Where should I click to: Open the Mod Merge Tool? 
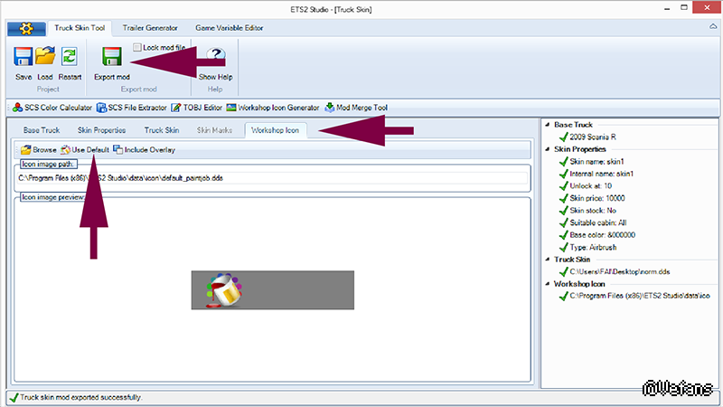click(356, 108)
